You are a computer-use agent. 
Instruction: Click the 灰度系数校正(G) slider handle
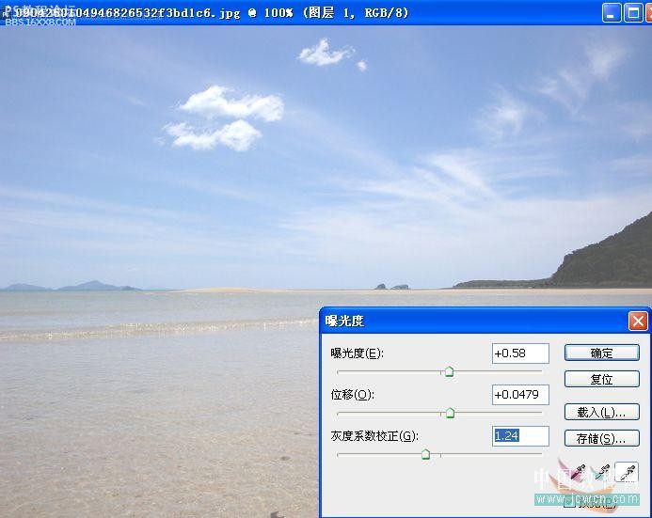tap(425, 454)
